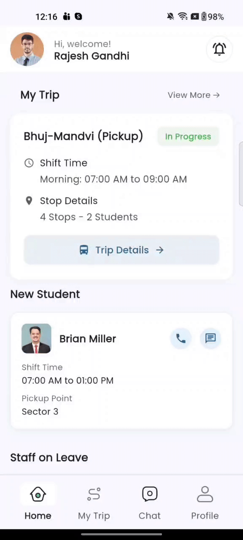Tap the clock icon next to Shift Time
The image size is (243, 540).
(29, 163)
